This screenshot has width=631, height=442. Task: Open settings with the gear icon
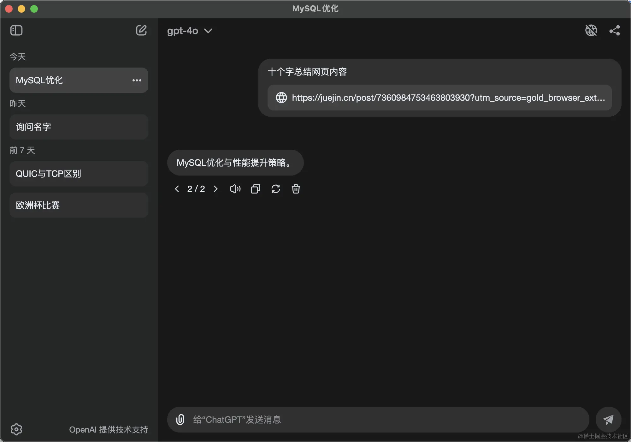pyautogui.click(x=16, y=429)
